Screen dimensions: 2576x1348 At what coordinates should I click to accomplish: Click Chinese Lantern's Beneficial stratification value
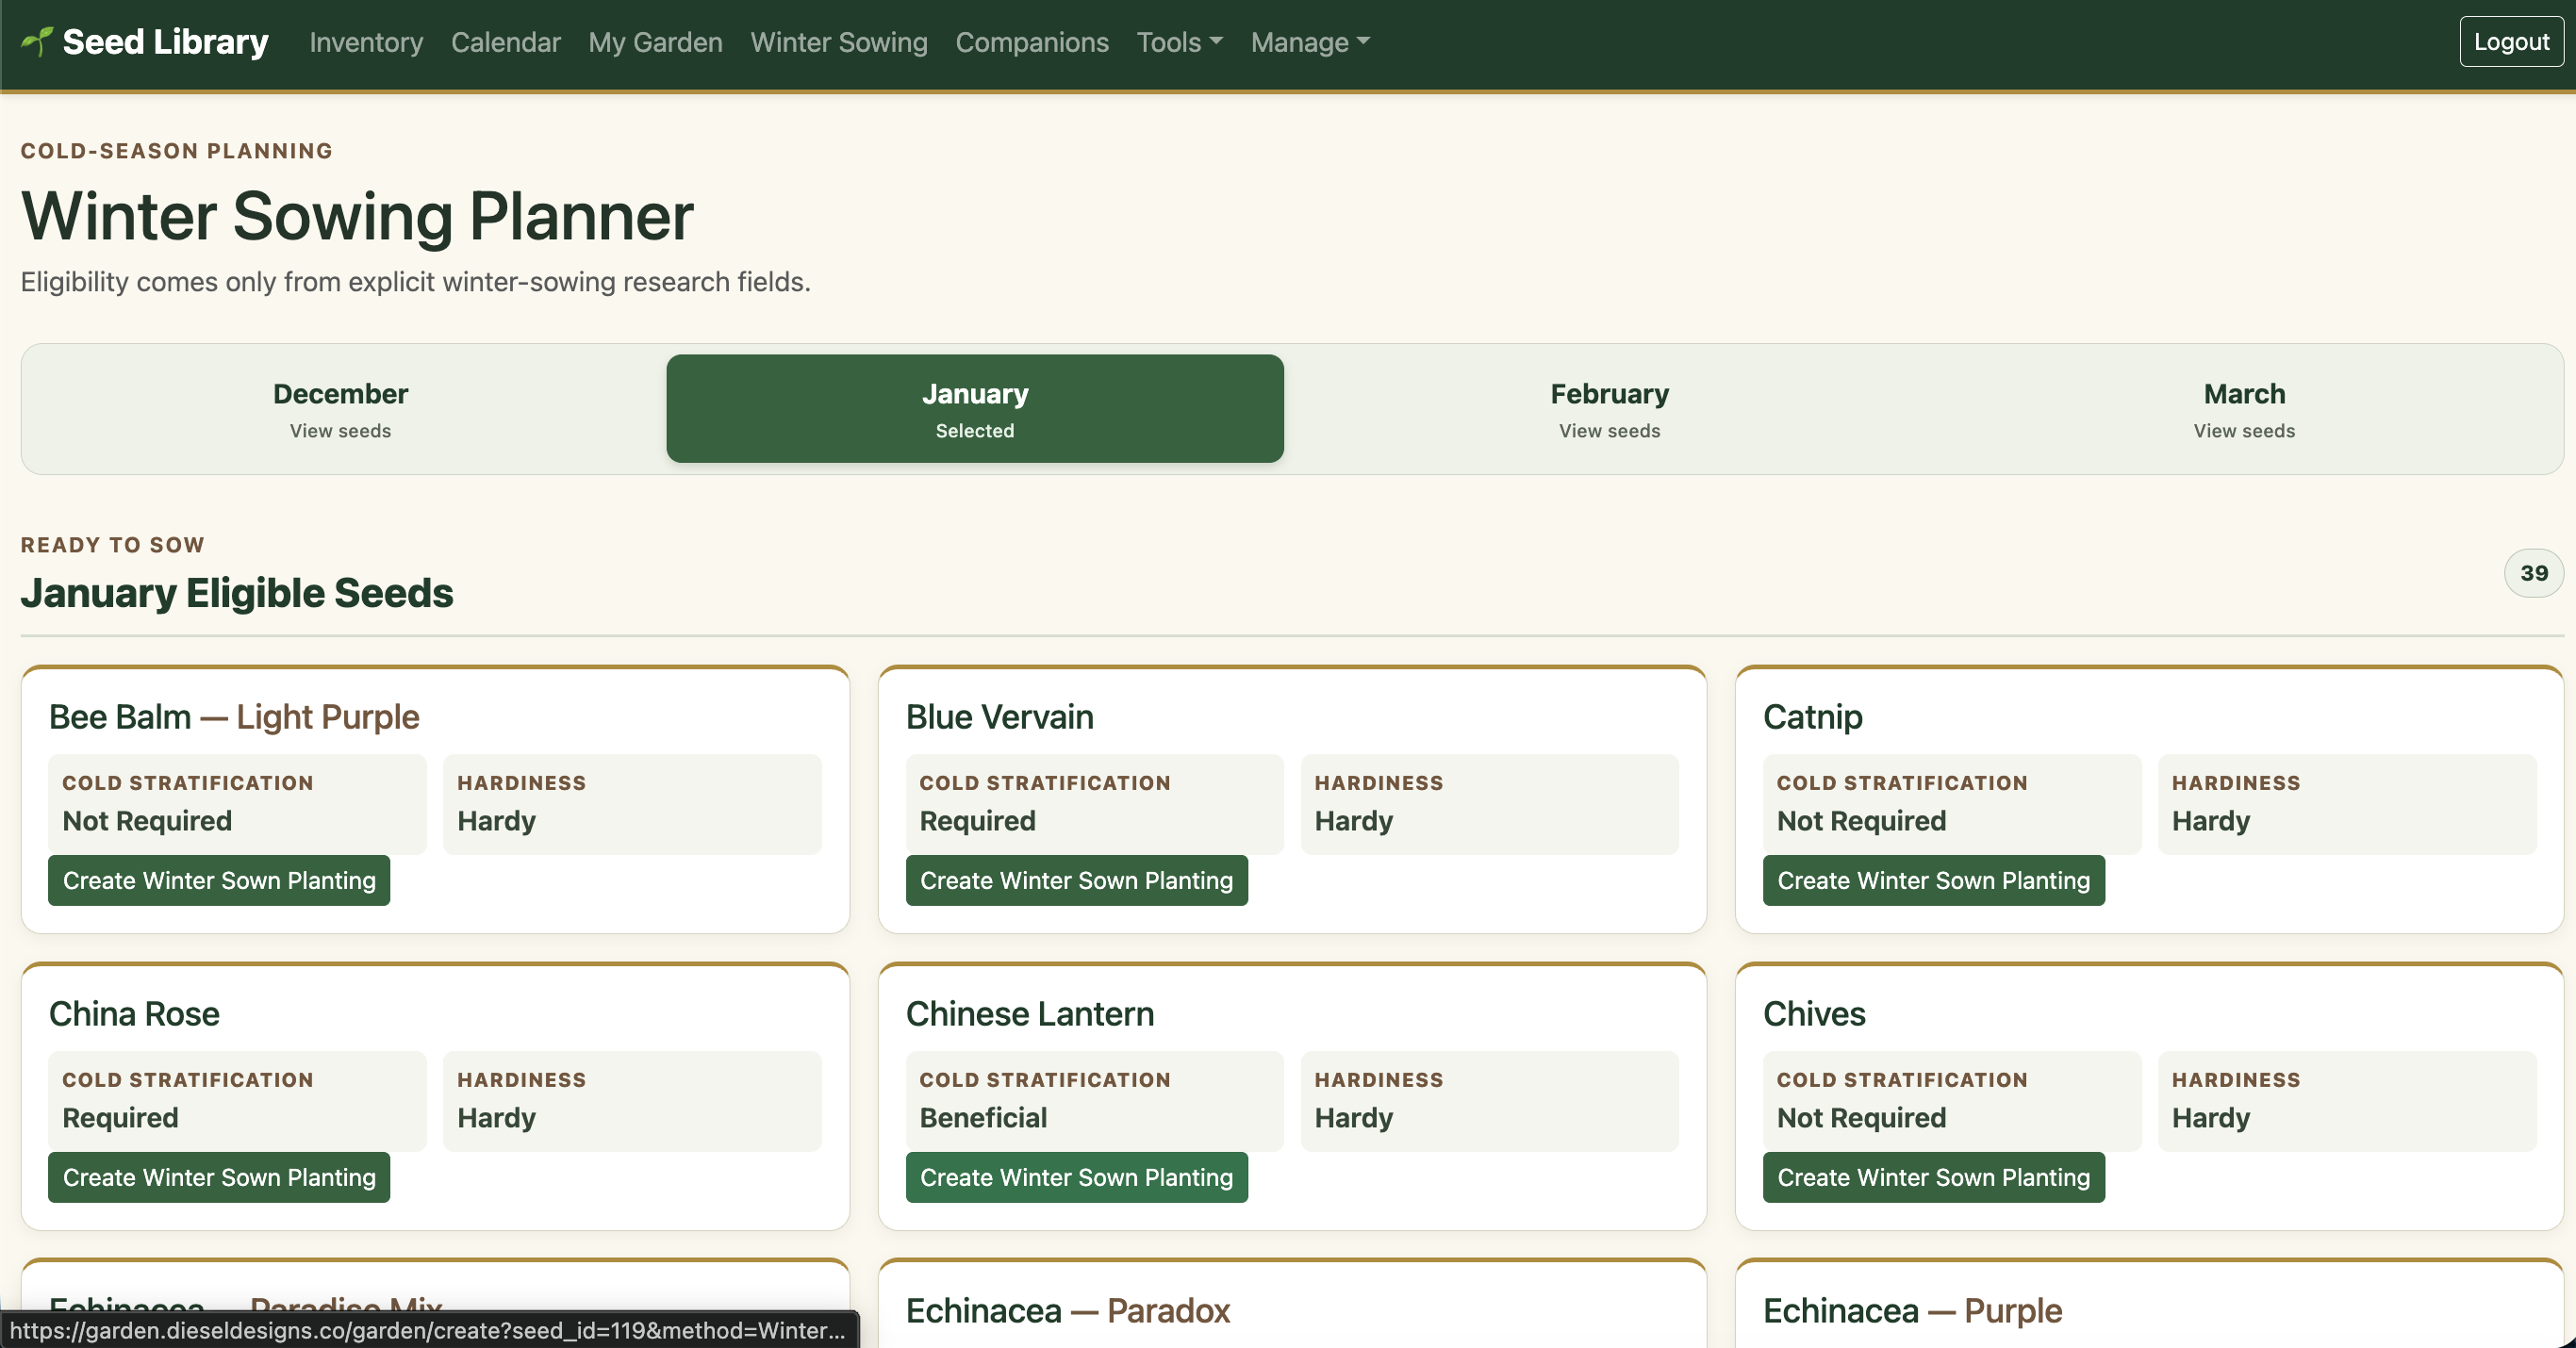tap(983, 1117)
